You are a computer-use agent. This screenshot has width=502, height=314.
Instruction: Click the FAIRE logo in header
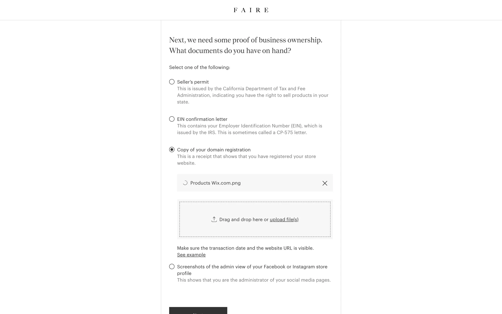[x=251, y=10]
